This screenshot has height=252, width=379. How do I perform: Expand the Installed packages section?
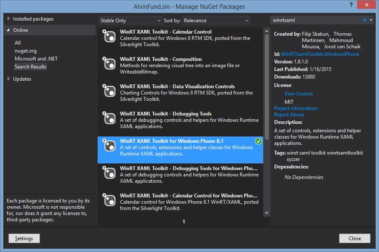[x=8, y=18]
